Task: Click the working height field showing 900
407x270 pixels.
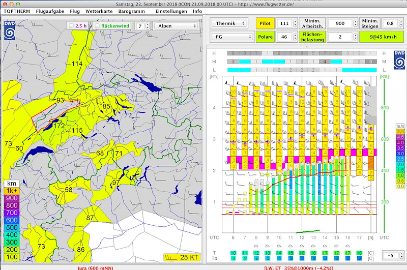Action: pos(340,23)
